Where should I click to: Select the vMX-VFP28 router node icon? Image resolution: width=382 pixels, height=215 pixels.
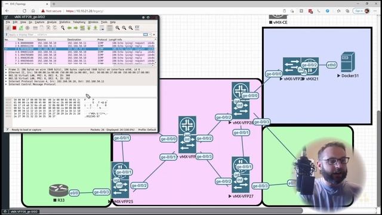point(241,100)
